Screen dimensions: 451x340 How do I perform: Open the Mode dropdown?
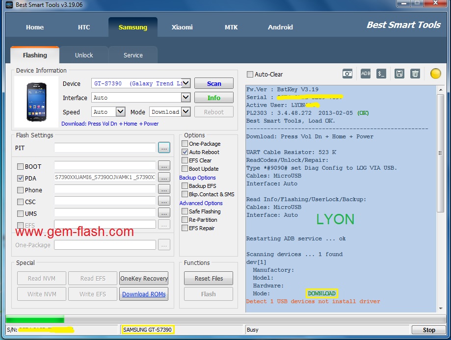186,111
